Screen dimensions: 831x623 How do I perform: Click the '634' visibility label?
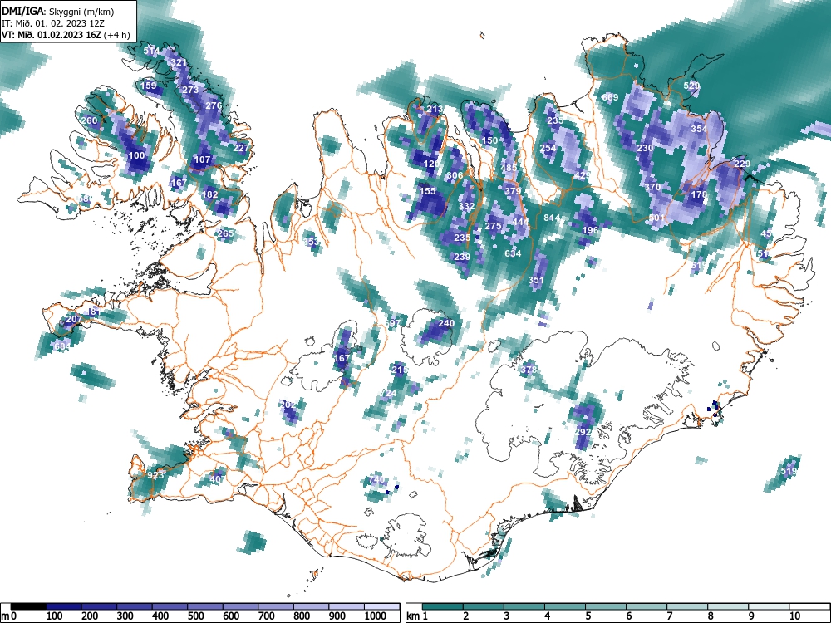click(x=513, y=253)
